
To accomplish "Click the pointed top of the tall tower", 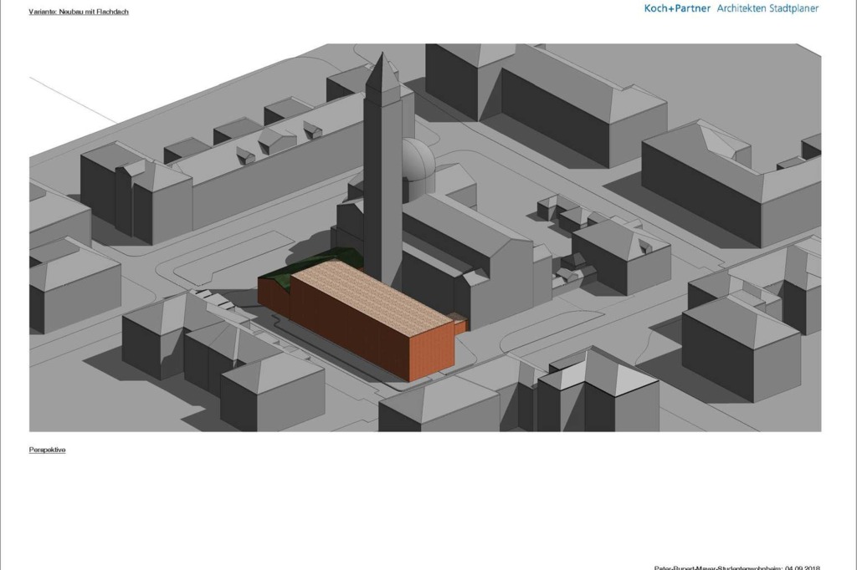I will [x=382, y=59].
